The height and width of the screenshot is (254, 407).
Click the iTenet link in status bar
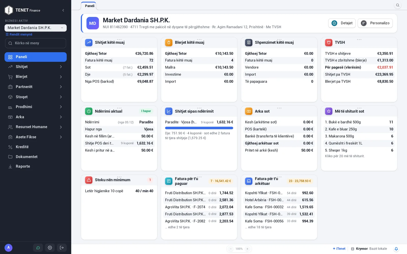pos(339,249)
